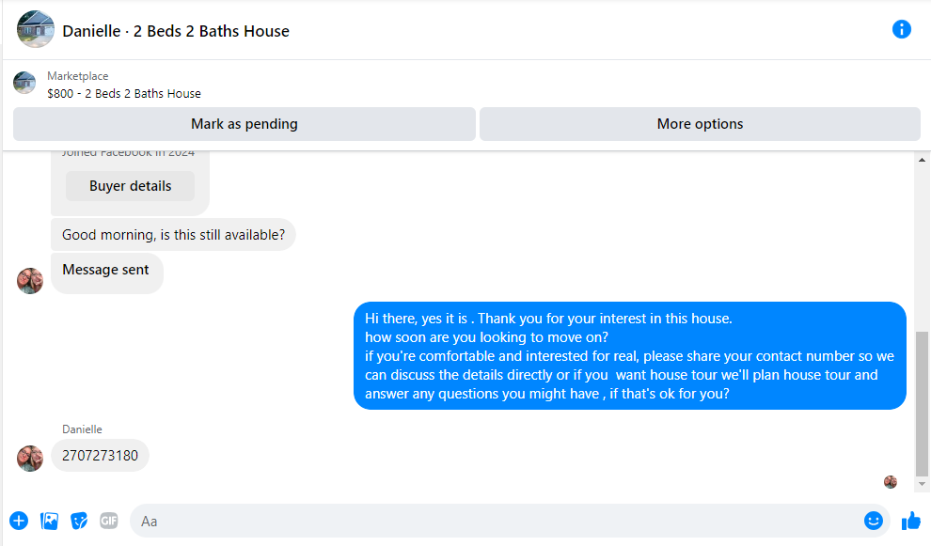The height and width of the screenshot is (546, 931).
Task: Click the plus icon for more actions
Action: pyautogui.click(x=19, y=521)
